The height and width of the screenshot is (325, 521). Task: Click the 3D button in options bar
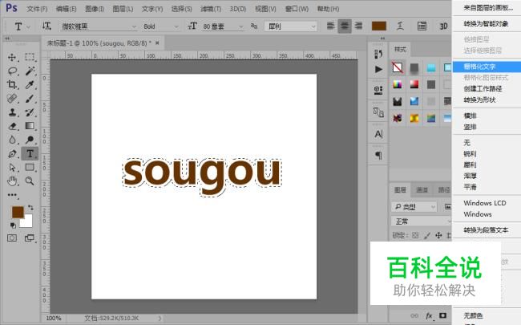[443, 26]
